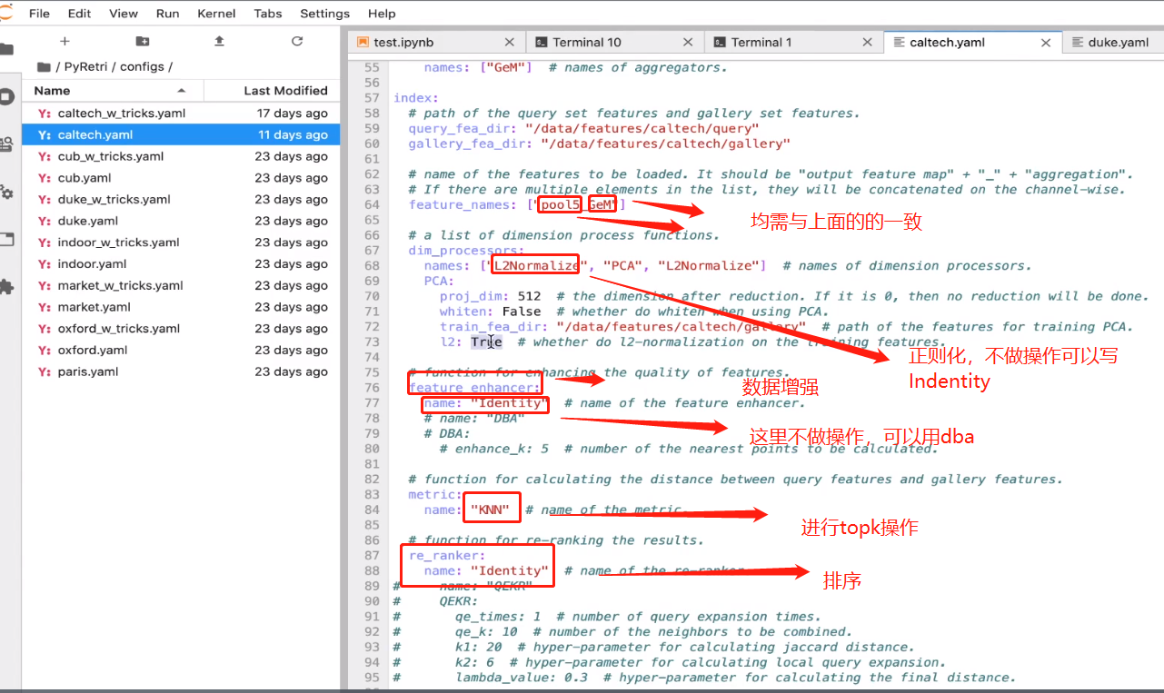The width and height of the screenshot is (1164, 693).
Task: Open the Kernel menu
Action: (x=216, y=14)
